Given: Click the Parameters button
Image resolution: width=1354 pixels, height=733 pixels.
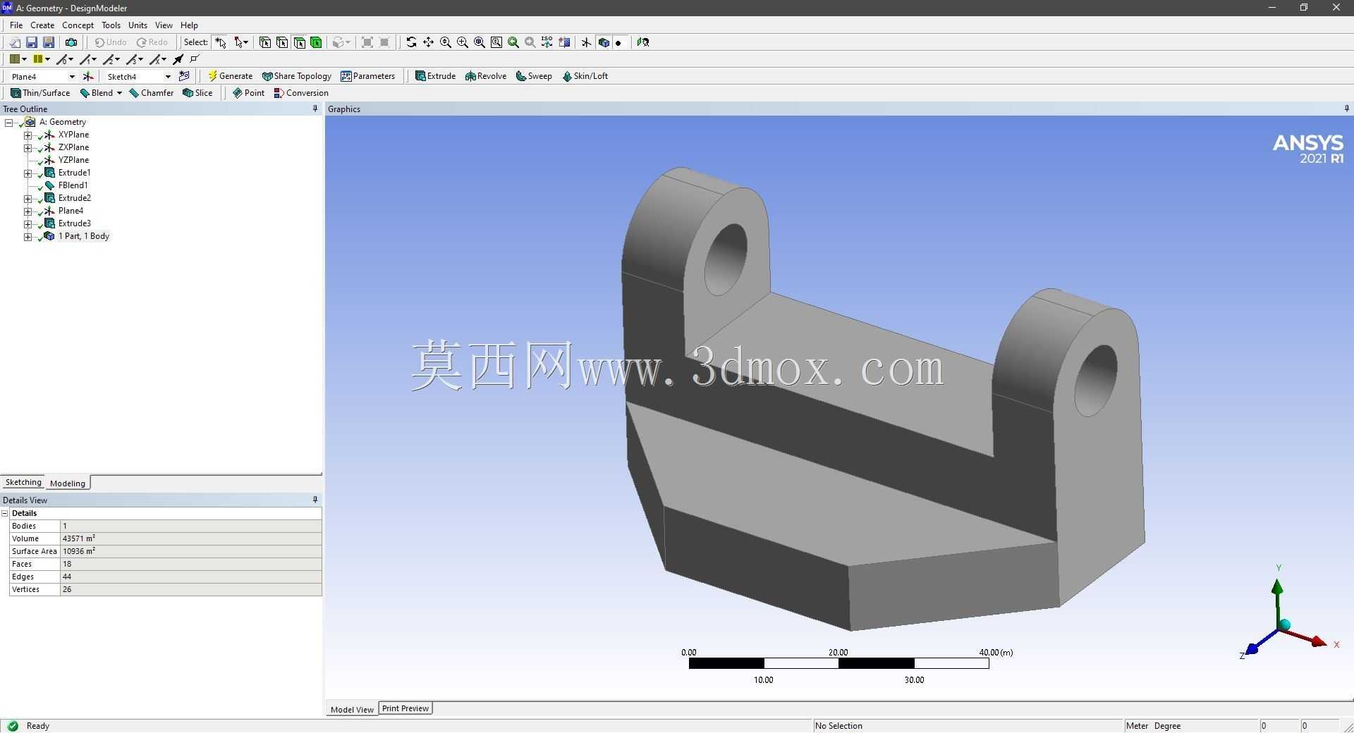Looking at the screenshot, I should point(368,76).
